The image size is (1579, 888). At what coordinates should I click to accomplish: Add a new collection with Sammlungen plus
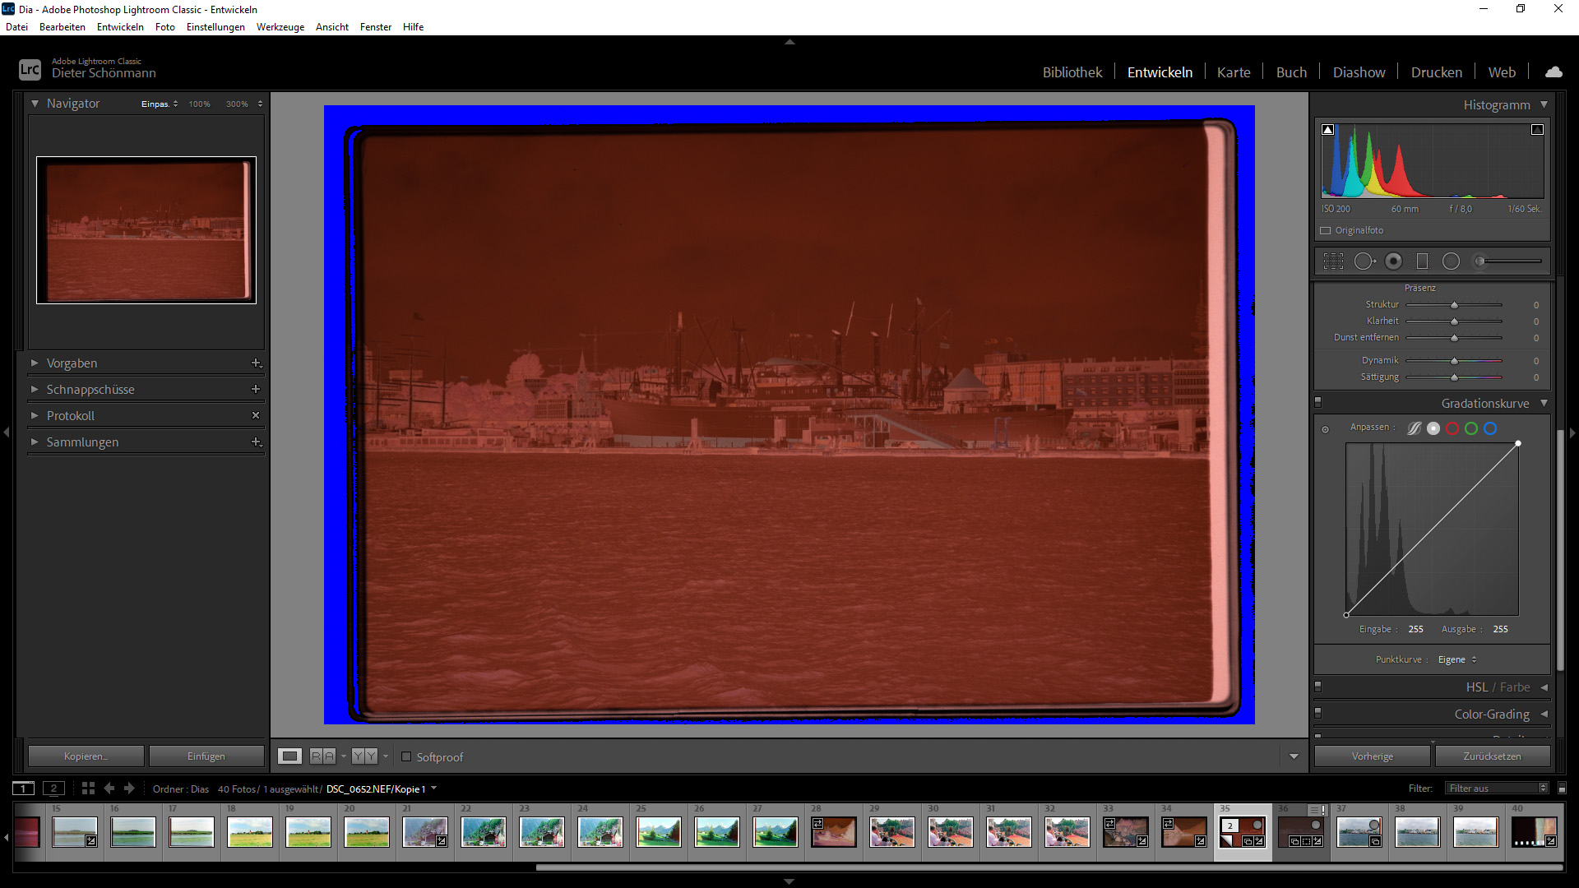pyautogui.click(x=256, y=442)
